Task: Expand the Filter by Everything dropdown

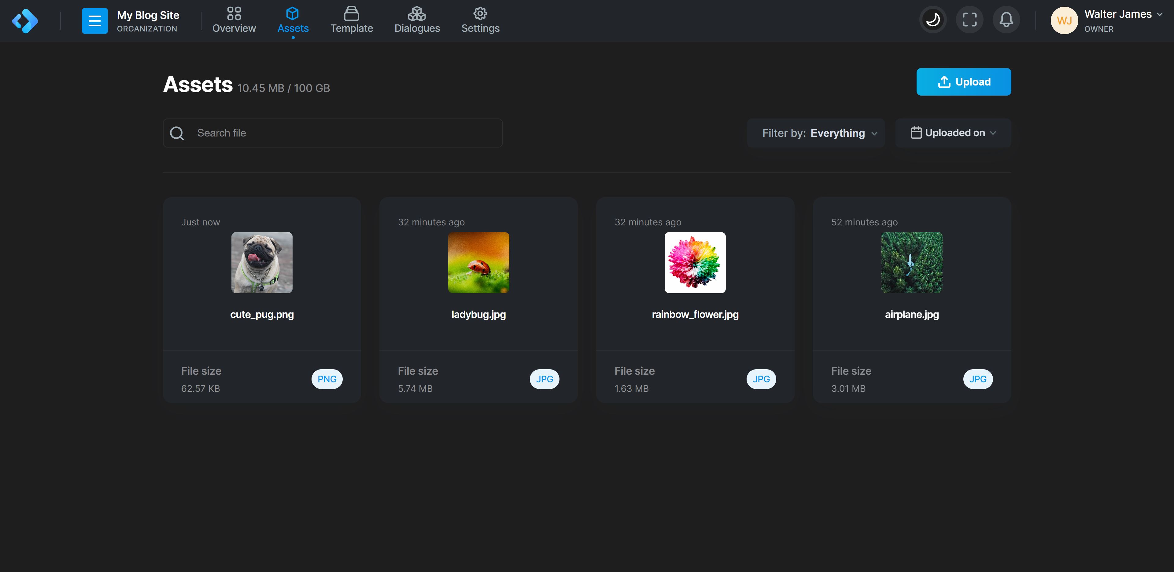Action: (x=815, y=133)
